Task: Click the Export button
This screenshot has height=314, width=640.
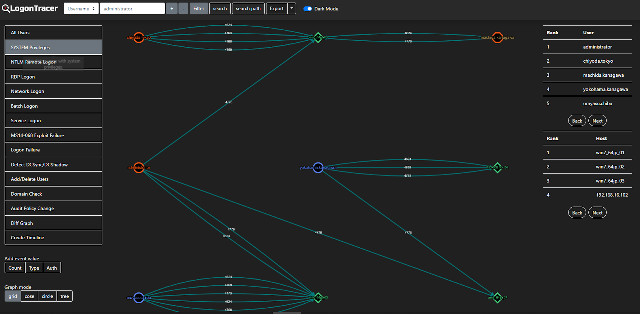Action: point(277,8)
